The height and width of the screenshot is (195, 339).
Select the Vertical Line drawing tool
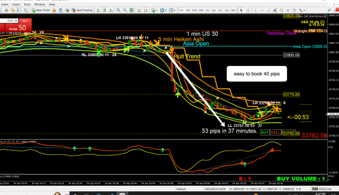[255, 10]
